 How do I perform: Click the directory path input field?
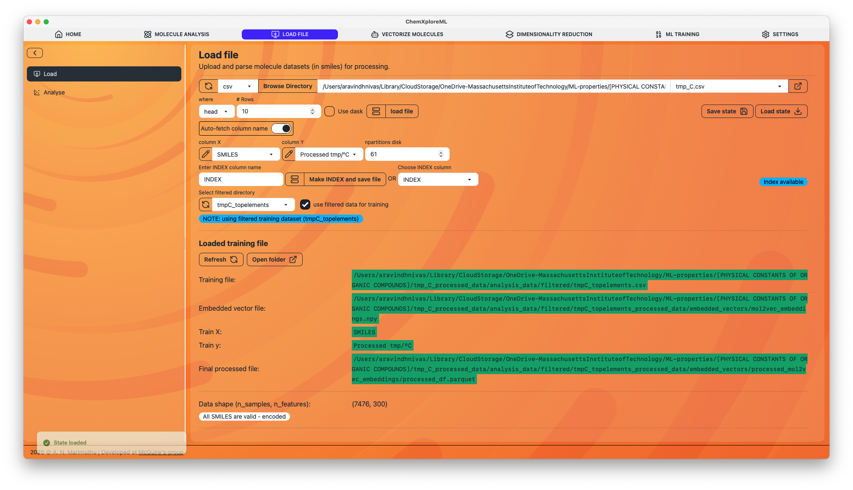(x=494, y=86)
